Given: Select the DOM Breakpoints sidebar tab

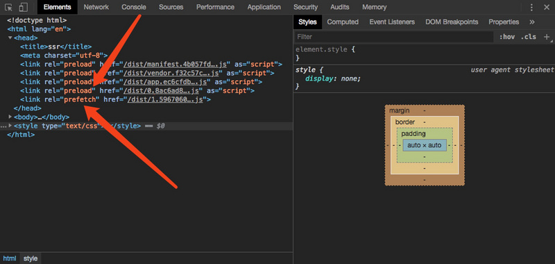Looking at the screenshot, I should click(452, 22).
